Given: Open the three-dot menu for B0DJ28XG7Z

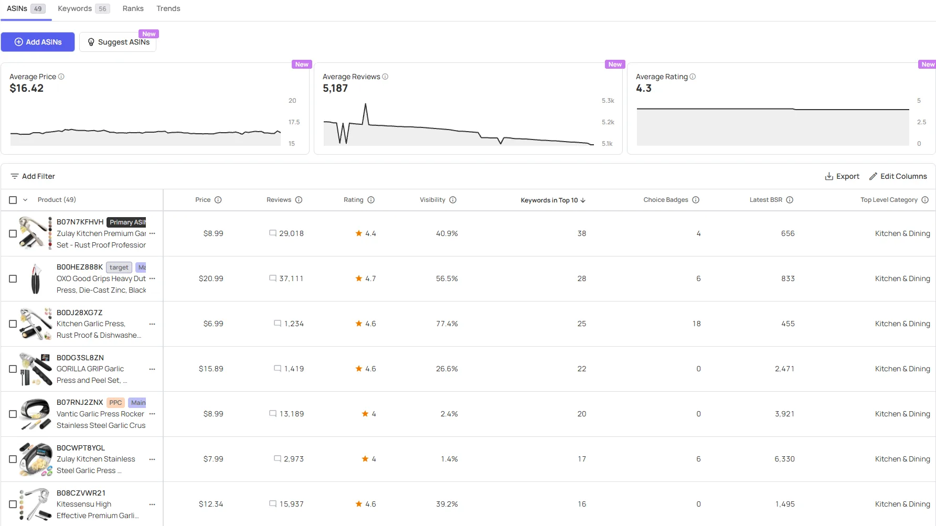Looking at the screenshot, I should point(152,324).
